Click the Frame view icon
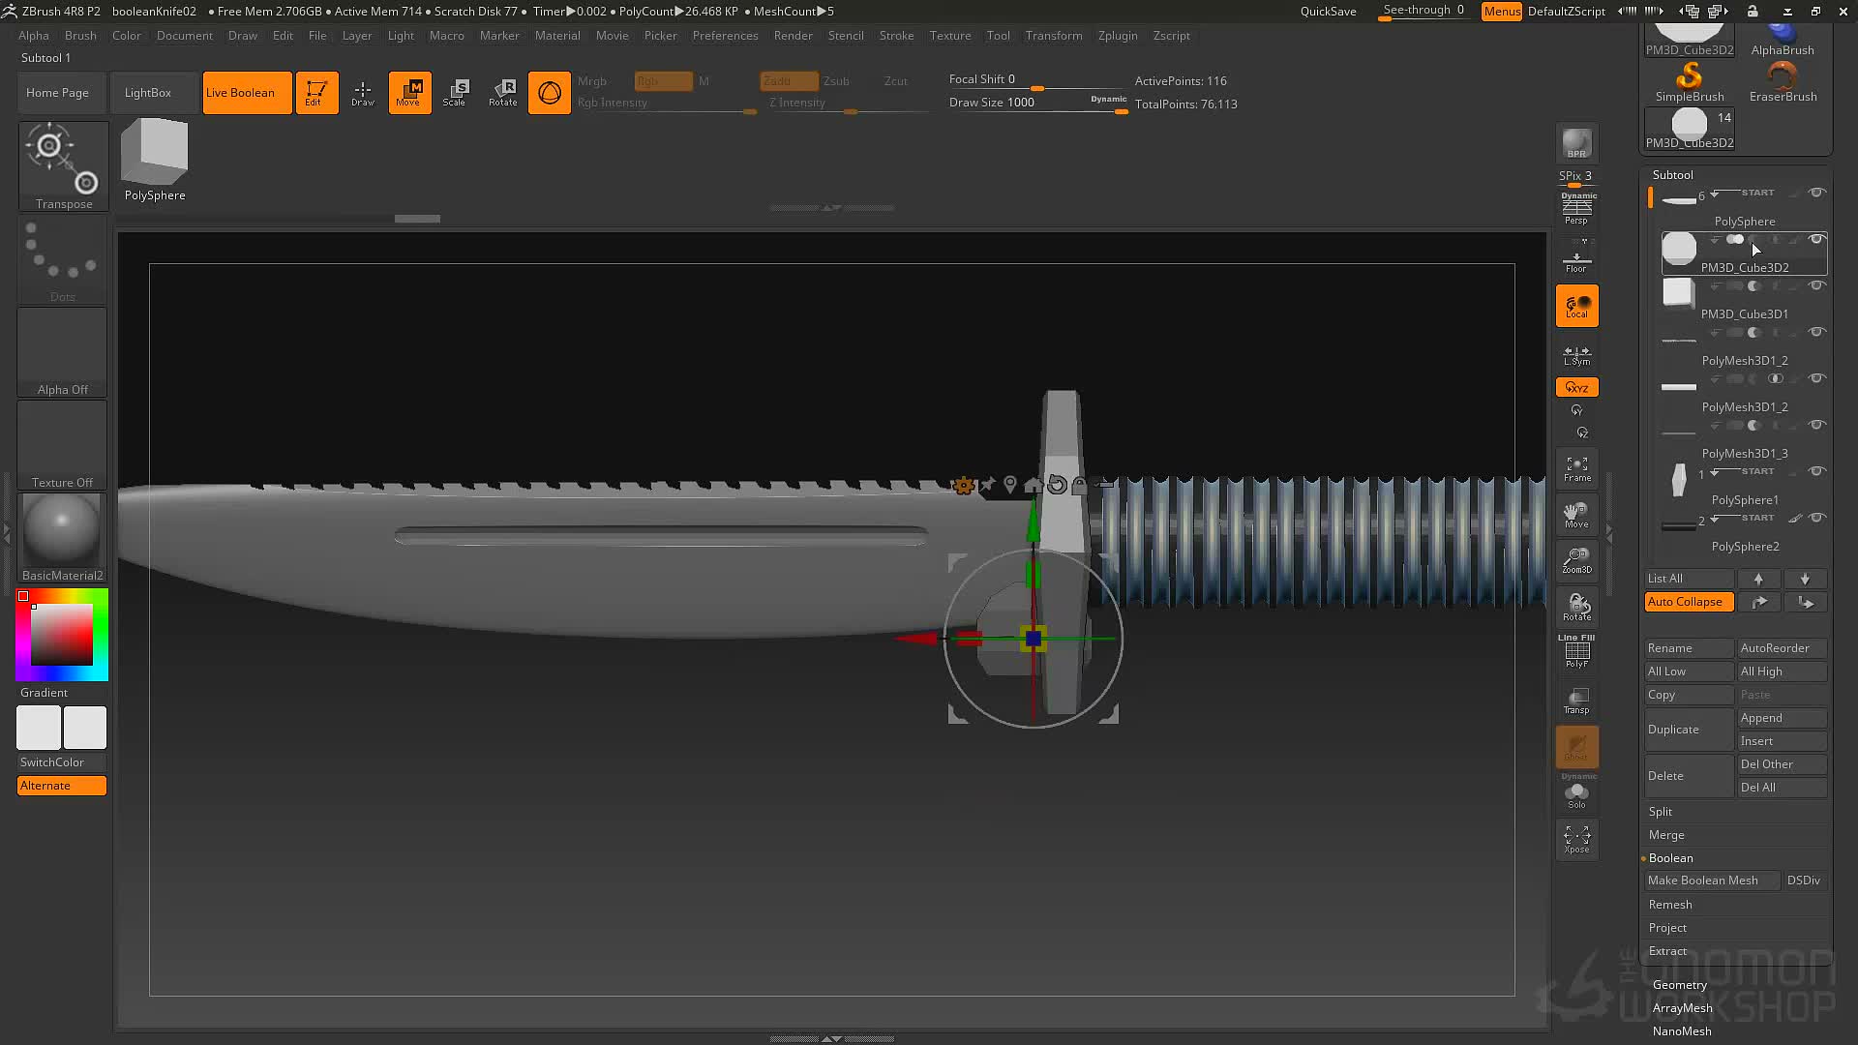 1576,468
